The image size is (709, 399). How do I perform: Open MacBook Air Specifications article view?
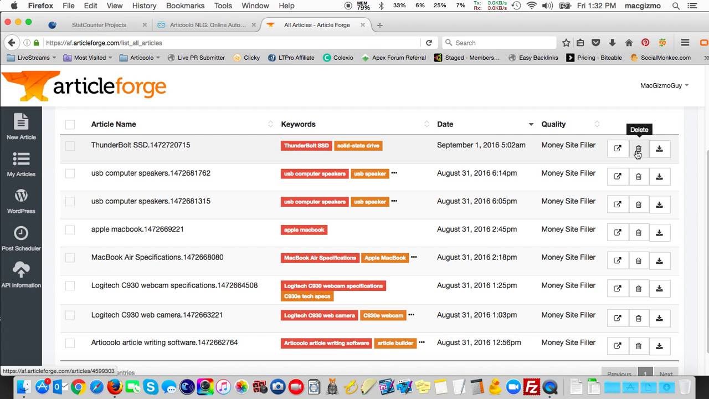point(618,260)
